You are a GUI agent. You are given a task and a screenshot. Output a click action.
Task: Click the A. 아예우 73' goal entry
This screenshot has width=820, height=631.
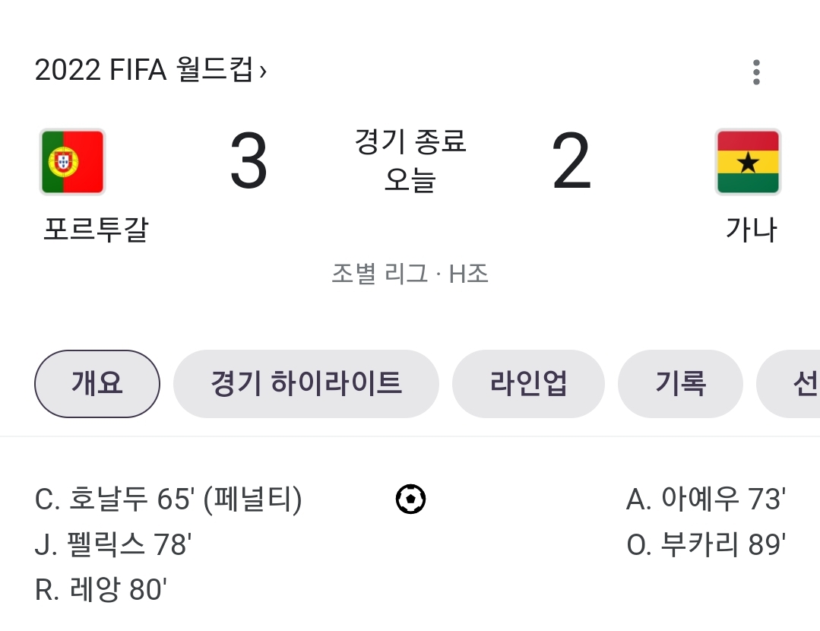(x=706, y=499)
